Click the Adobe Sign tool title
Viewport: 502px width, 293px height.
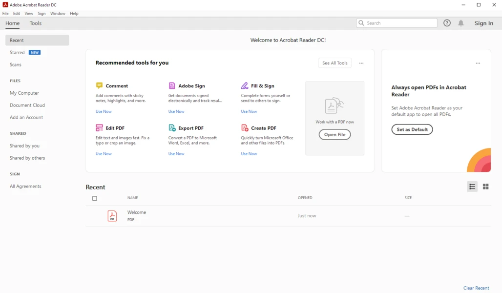(191, 86)
